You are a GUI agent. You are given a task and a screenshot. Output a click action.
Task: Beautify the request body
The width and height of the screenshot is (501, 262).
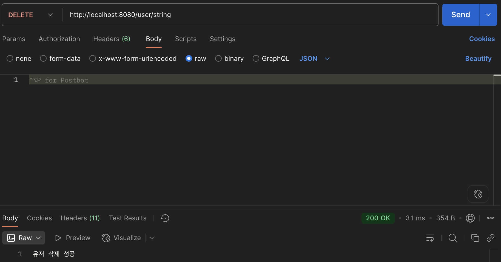(x=478, y=59)
